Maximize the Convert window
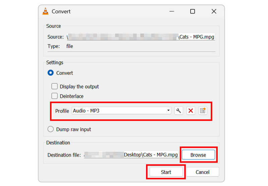The width and height of the screenshot is (268, 186). [193, 11]
